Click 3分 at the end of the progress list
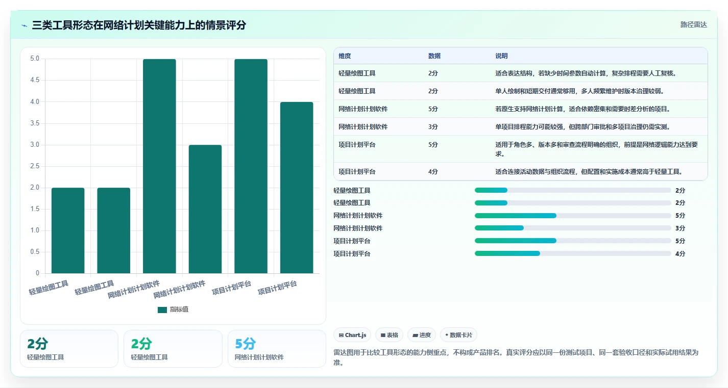 680,228
